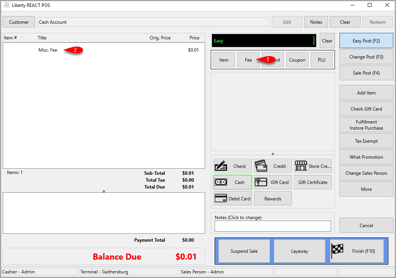Click the Layaway button
The image size is (396, 278).
point(299,251)
